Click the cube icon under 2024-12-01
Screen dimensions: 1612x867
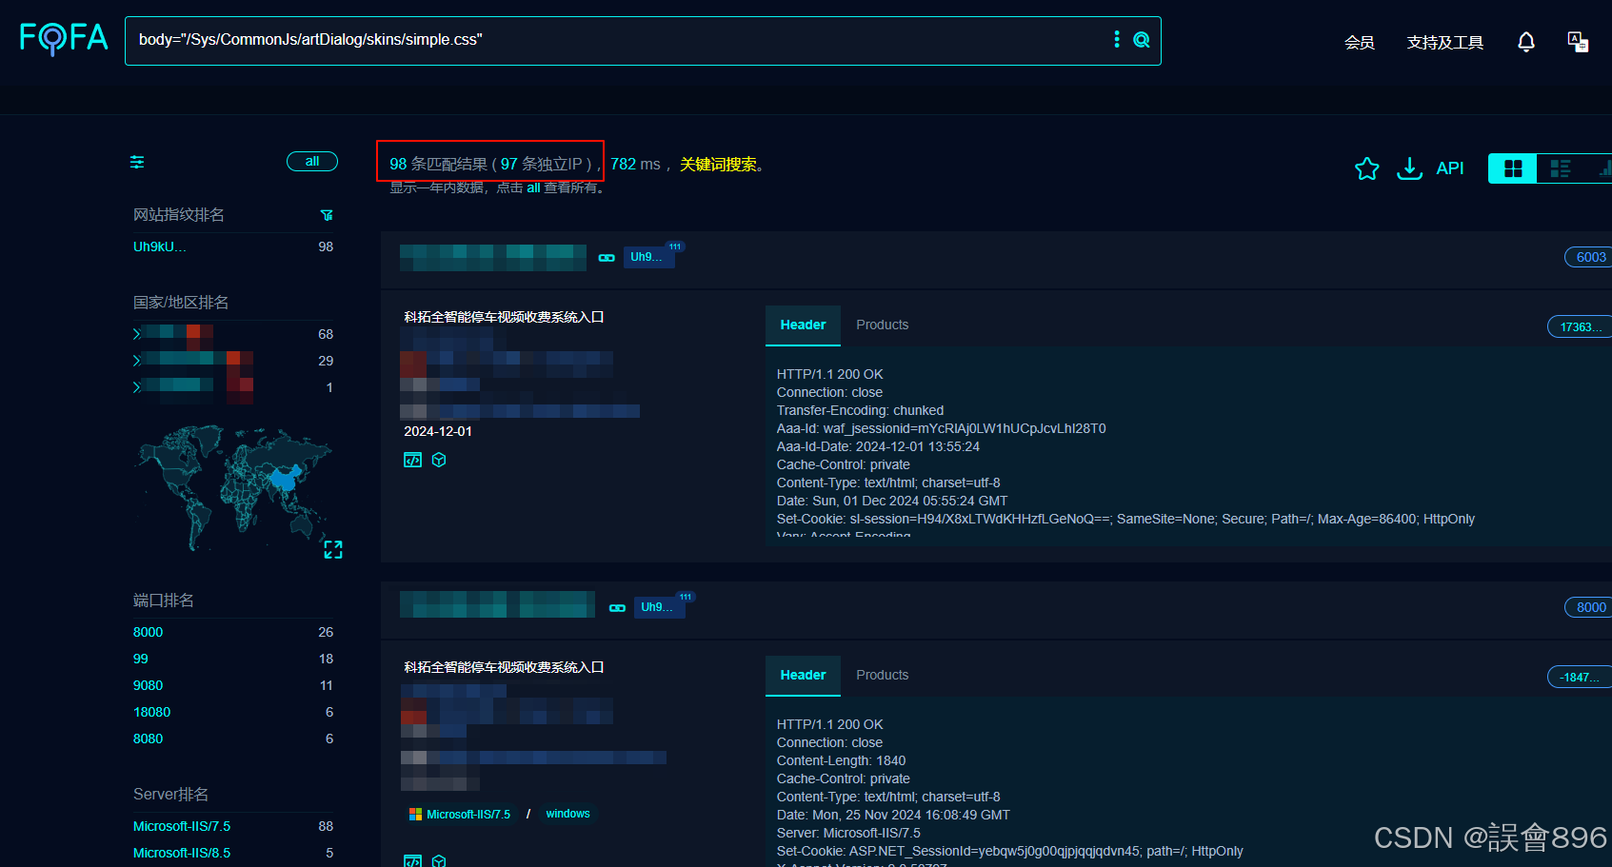pos(439,460)
